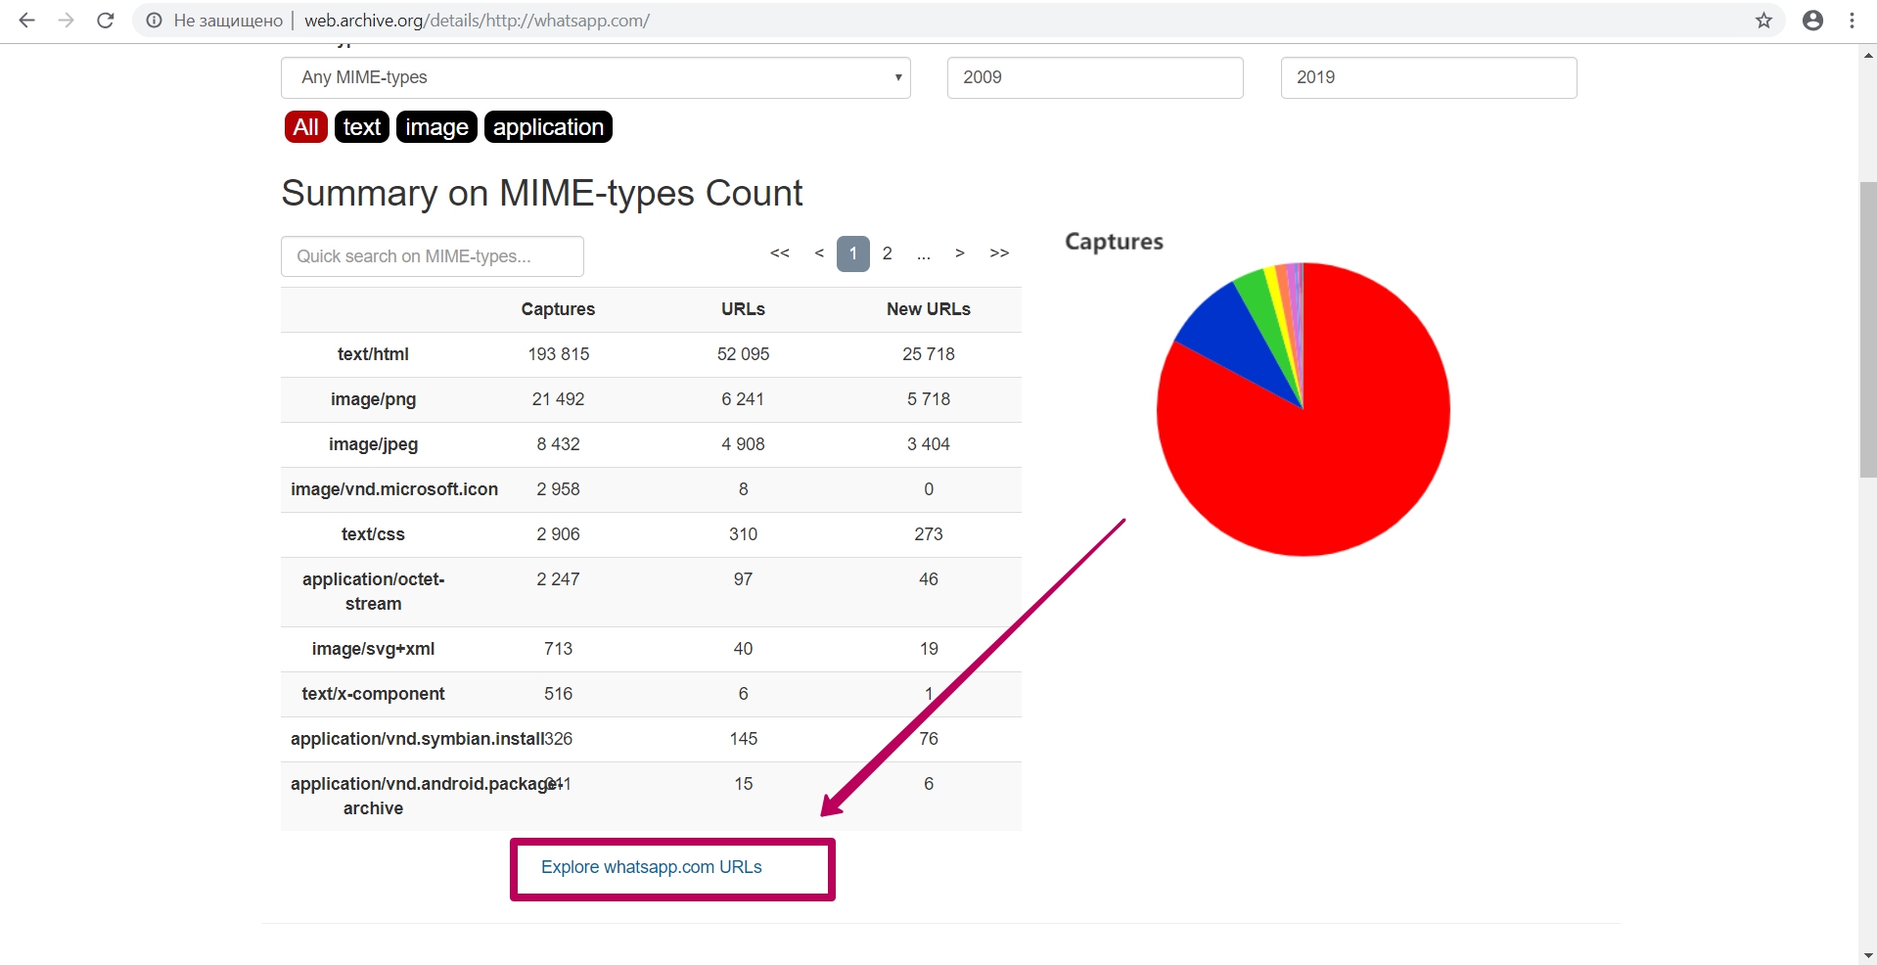Reload the page with refresh icon
1877x965 pixels.
tap(106, 21)
